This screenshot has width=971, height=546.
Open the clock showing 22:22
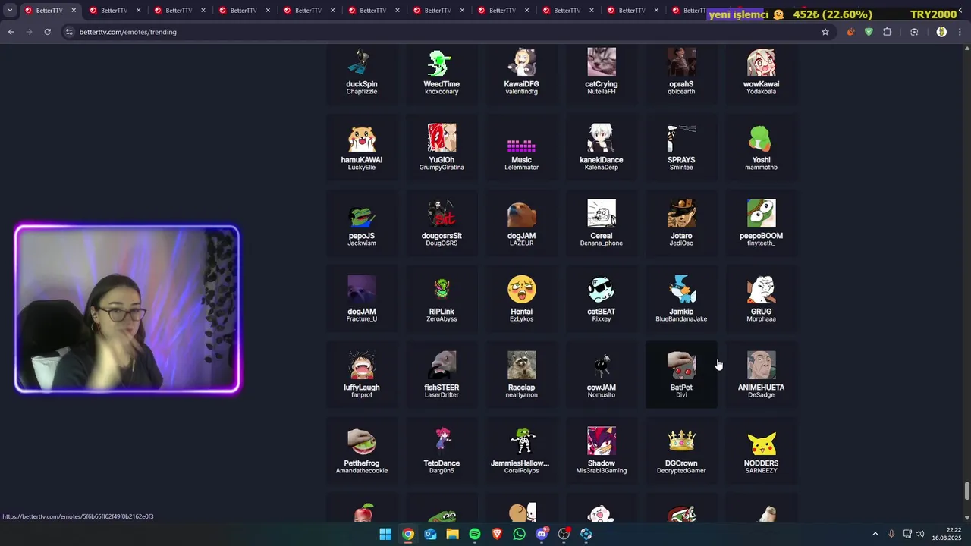(x=947, y=534)
